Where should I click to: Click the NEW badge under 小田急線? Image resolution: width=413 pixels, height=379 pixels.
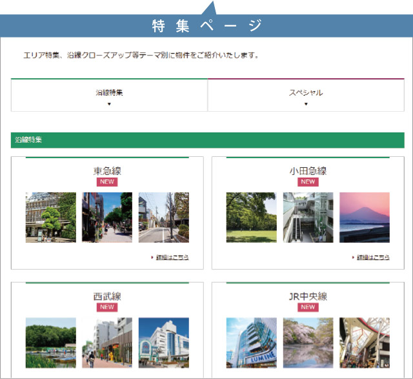(x=308, y=182)
